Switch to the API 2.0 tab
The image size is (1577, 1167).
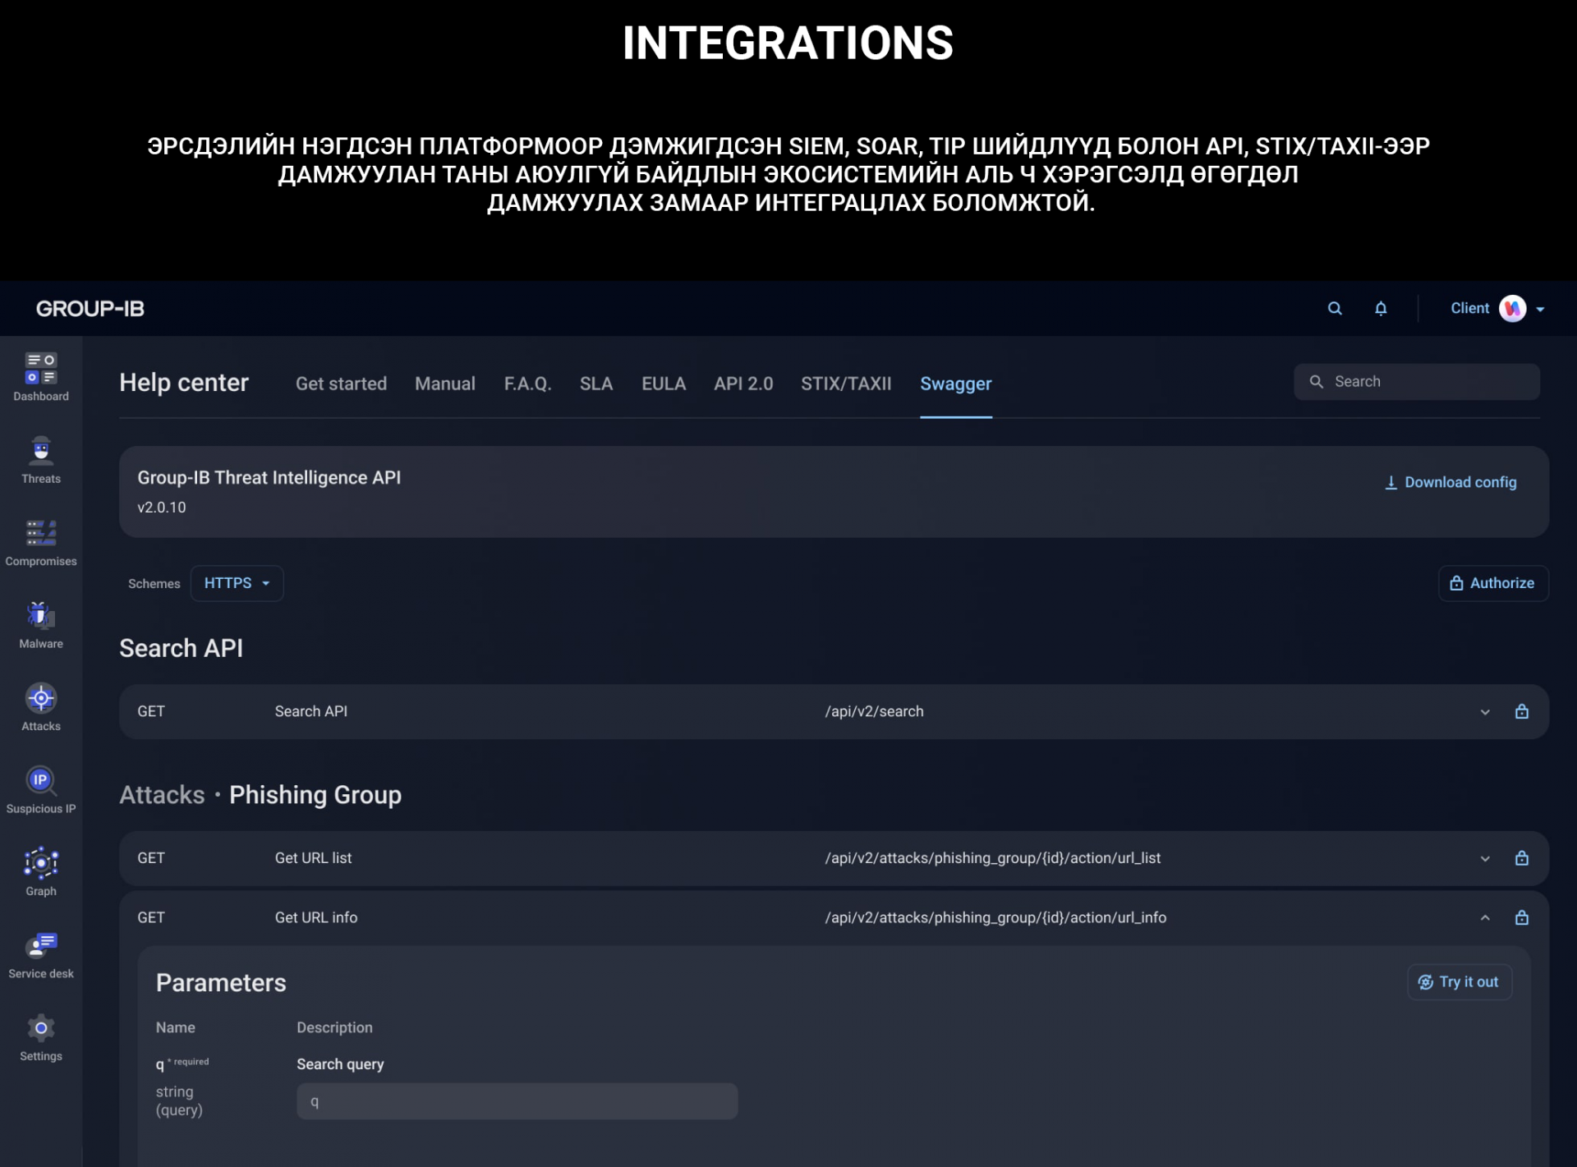click(743, 384)
